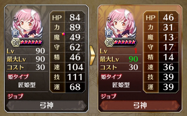The height and width of the screenshot is (116, 187).
Task: Click the pink star next to 魔 stat
Action: (x=63, y=34)
